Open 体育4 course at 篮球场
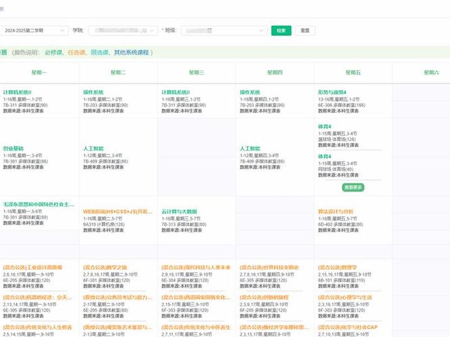 click(325, 126)
